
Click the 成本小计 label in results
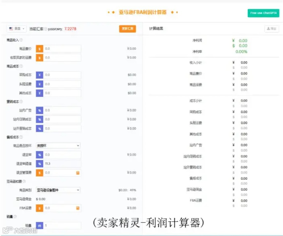pyautogui.click(x=195, y=101)
